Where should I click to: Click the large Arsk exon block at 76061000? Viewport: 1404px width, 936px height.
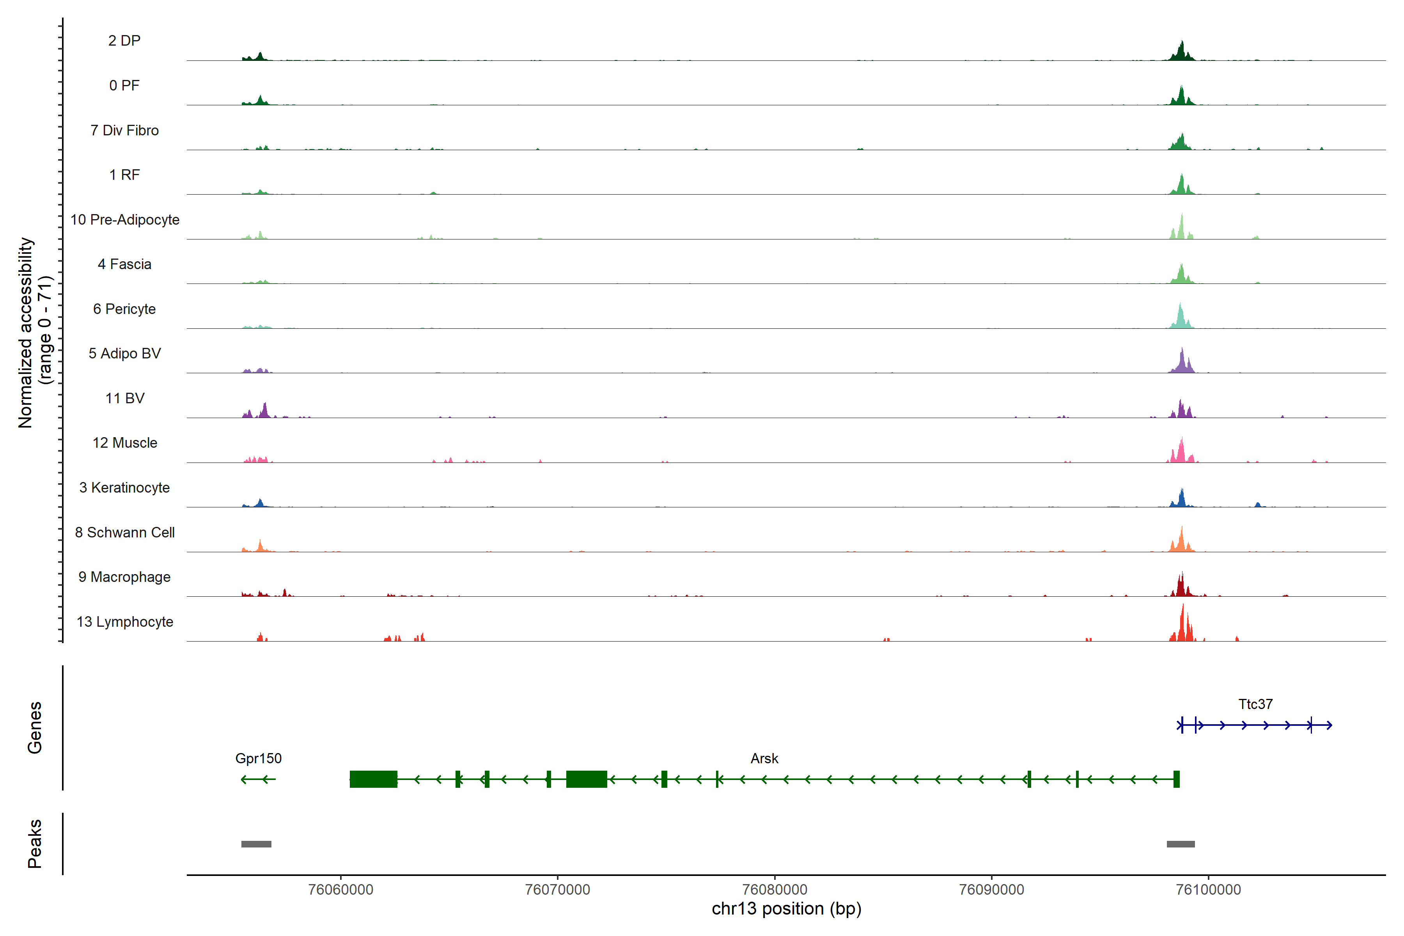click(x=373, y=779)
